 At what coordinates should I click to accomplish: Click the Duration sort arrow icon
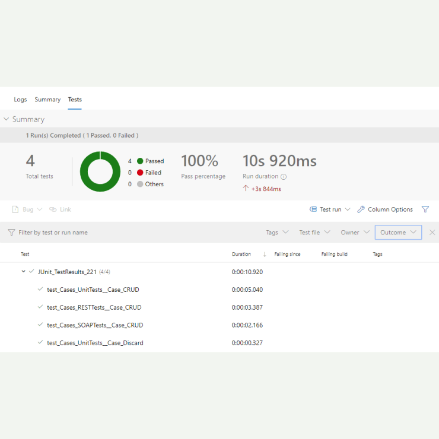pyautogui.click(x=265, y=255)
